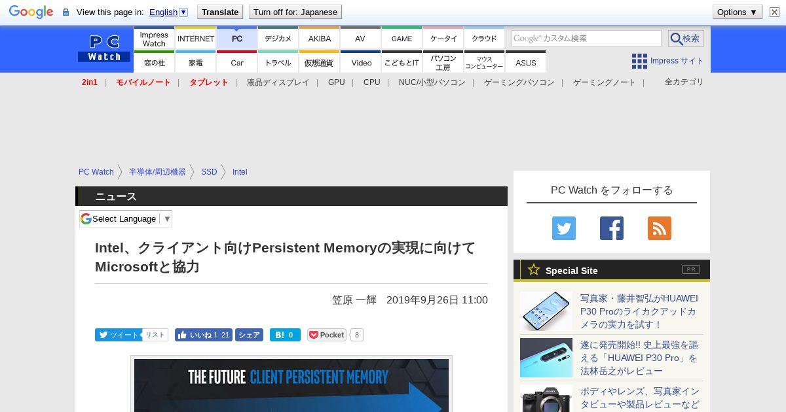Open the ASUS tab
This screenshot has height=412, width=786.
(x=525, y=62)
